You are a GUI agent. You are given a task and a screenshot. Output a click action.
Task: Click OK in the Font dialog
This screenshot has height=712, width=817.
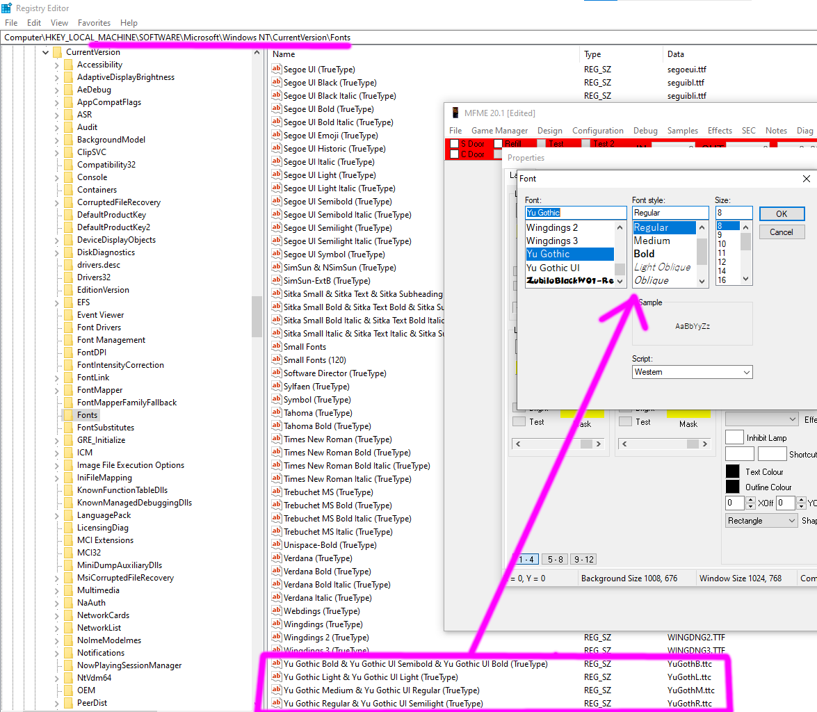point(782,213)
